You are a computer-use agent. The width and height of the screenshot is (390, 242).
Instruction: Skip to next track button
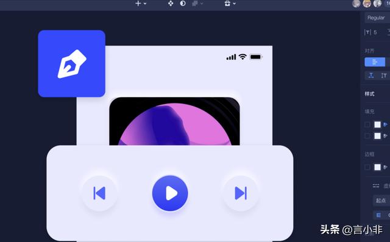pos(241,193)
